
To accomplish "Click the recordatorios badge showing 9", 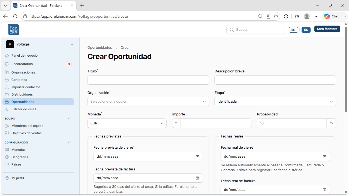I will [x=69, y=64].
